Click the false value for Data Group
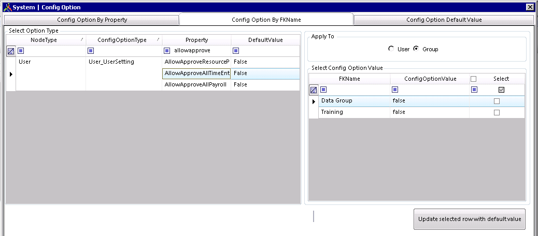Image resolution: width=538 pixels, height=236 pixels. [x=430, y=101]
